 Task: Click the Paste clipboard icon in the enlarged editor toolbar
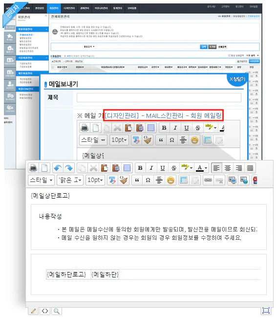105,168
